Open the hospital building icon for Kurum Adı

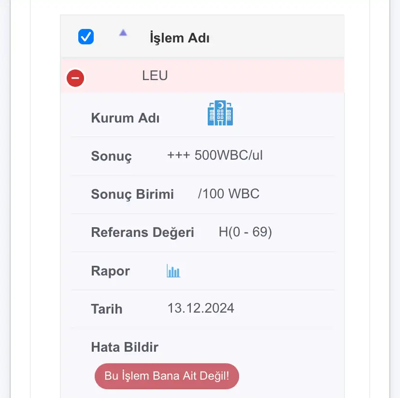220,113
